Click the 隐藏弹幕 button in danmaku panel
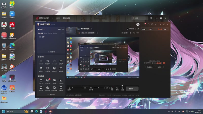Image resolution: width=203 pixels, height=114 pixels. (x=150, y=67)
